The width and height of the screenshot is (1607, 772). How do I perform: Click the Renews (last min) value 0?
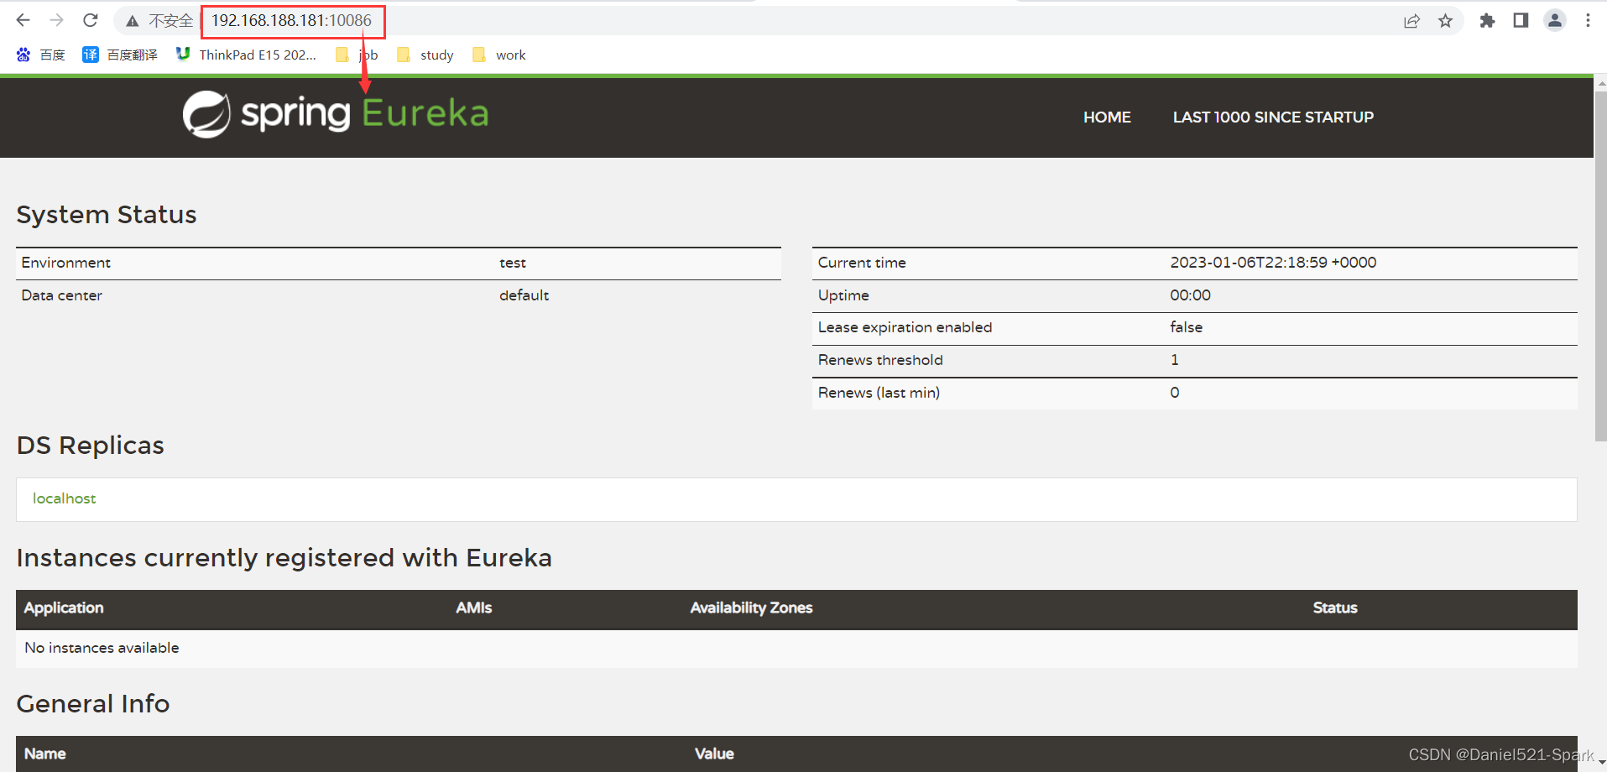coord(1175,393)
